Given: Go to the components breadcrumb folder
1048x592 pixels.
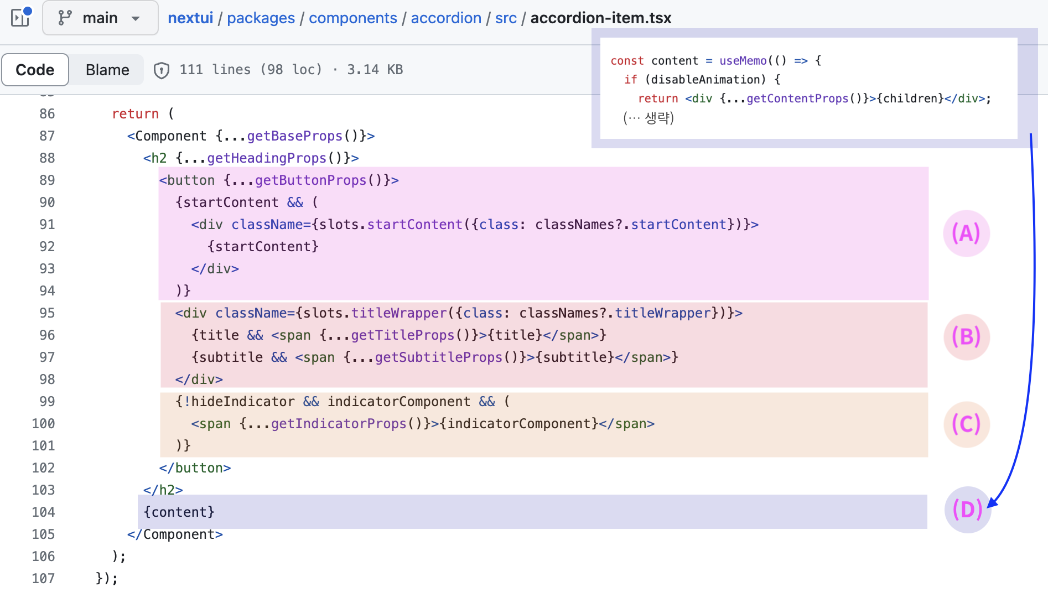Looking at the screenshot, I should (x=353, y=18).
